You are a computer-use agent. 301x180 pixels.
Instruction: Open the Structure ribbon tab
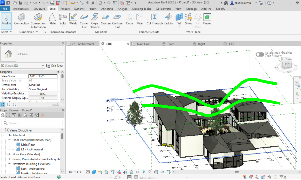(39, 9)
